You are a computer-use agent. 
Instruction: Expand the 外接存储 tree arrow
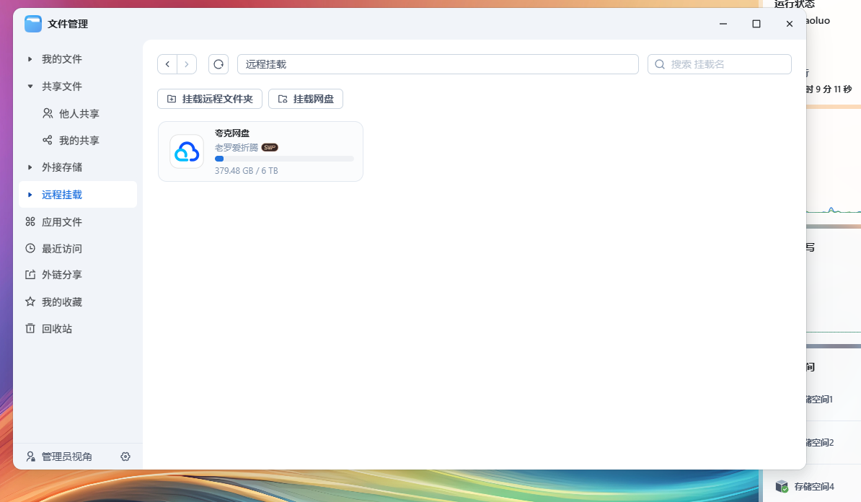click(x=30, y=167)
